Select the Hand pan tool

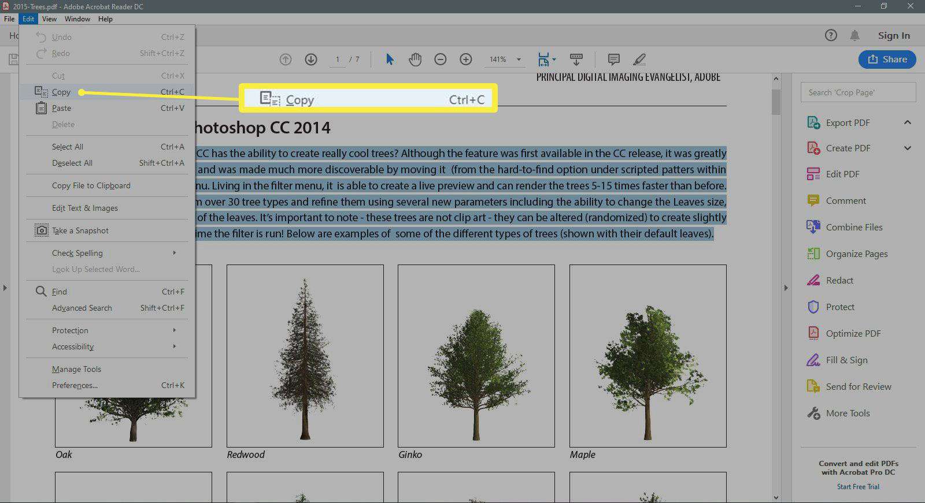[x=415, y=59]
